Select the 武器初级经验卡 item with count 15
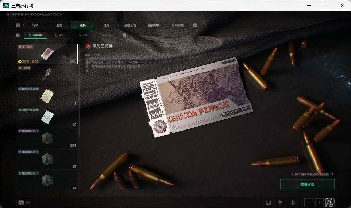 pyautogui.click(x=47, y=180)
